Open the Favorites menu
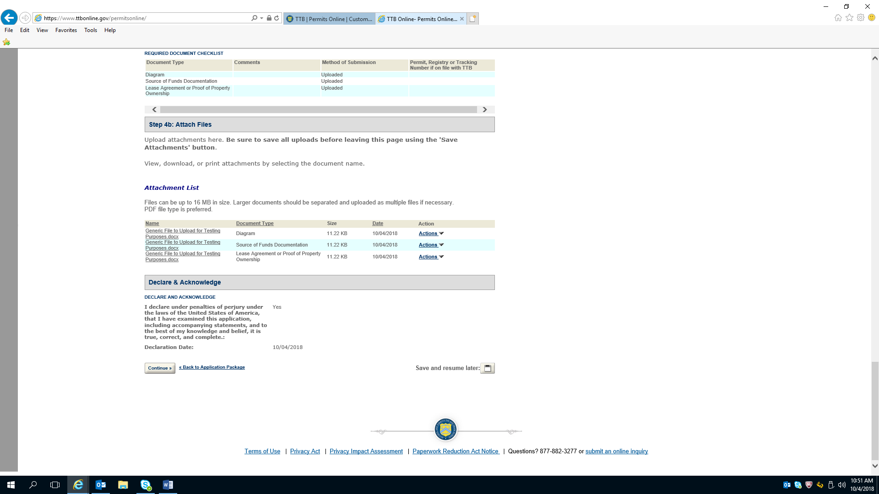879x494 pixels. 66,30
